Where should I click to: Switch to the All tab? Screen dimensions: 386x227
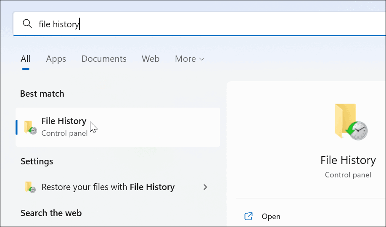pyautogui.click(x=26, y=59)
